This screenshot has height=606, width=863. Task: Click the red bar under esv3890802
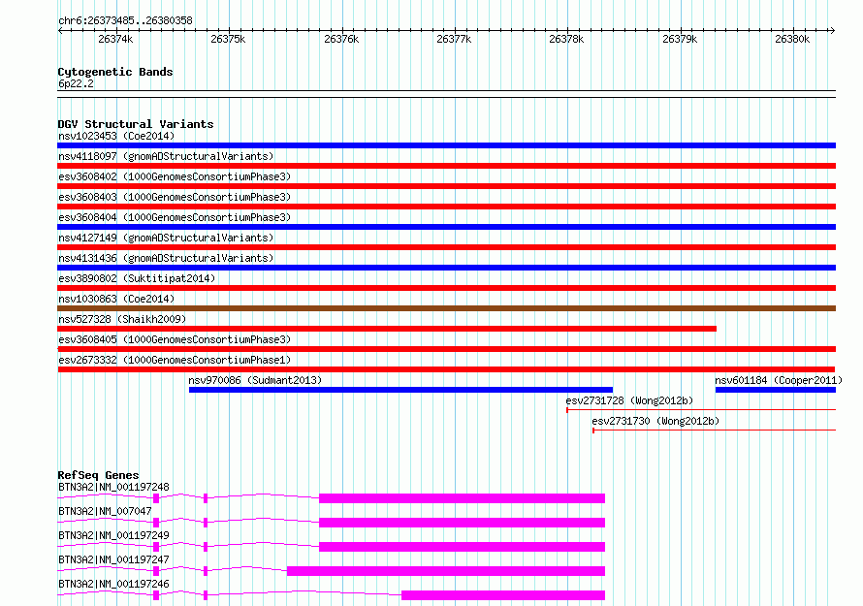446,288
